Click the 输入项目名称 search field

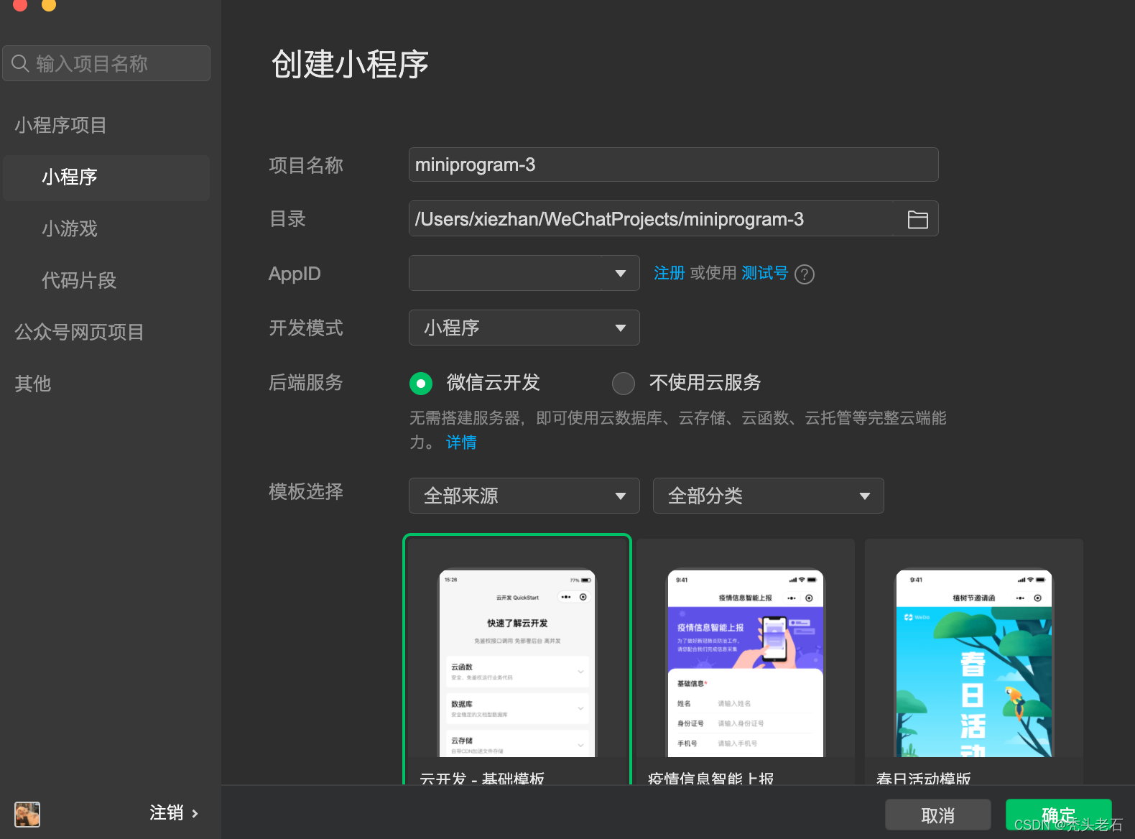[106, 63]
